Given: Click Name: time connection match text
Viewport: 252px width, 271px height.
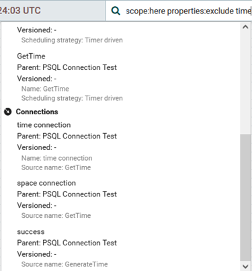Looking at the screenshot, I should tap(56, 158).
